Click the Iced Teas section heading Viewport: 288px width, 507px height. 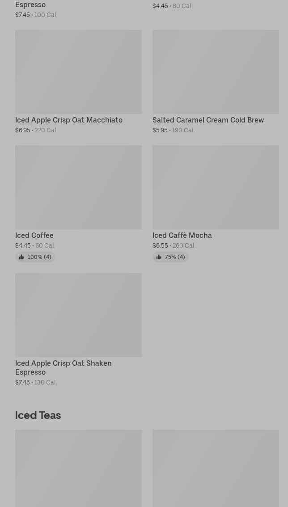point(38,415)
